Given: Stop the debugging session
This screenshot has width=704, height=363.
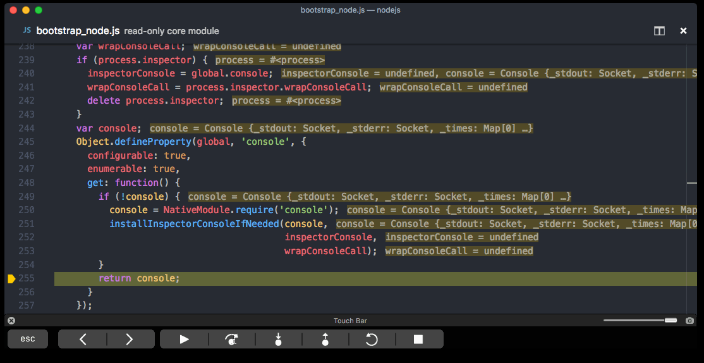Looking at the screenshot, I should (x=418, y=340).
